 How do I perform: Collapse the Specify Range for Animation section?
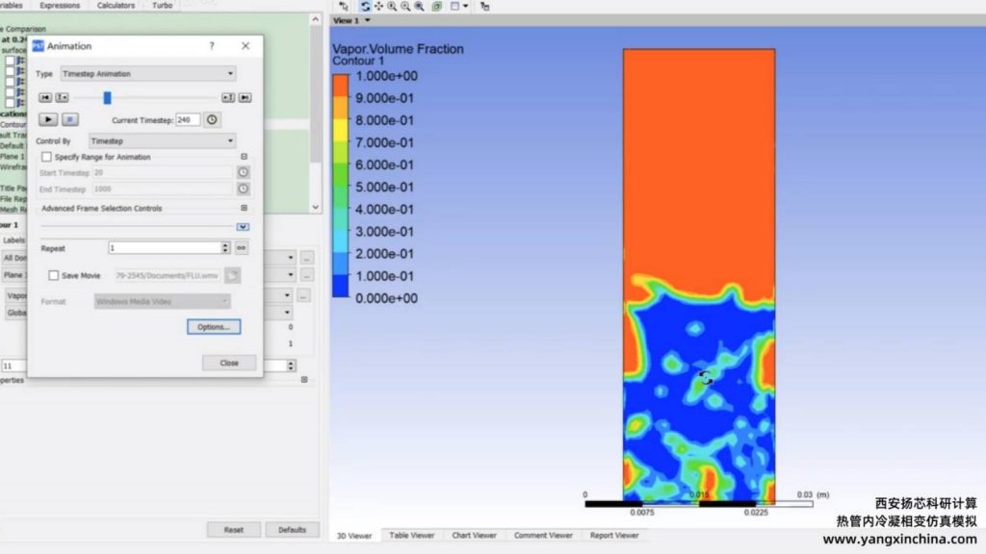pyautogui.click(x=244, y=157)
